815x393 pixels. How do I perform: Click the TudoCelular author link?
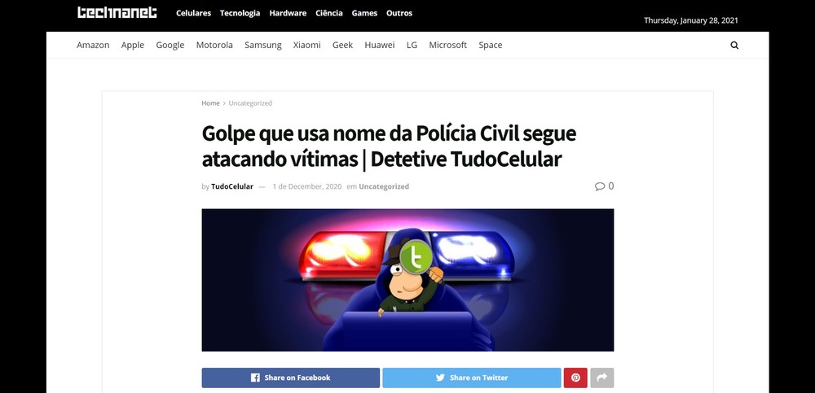pyautogui.click(x=231, y=186)
